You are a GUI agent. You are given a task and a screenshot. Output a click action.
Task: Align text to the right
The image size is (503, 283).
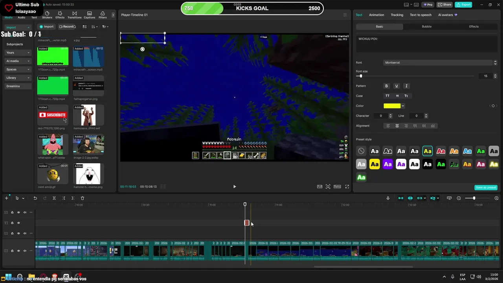tap(406, 126)
